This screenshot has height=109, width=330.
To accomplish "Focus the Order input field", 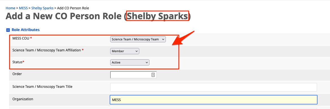I will [x=133, y=75].
